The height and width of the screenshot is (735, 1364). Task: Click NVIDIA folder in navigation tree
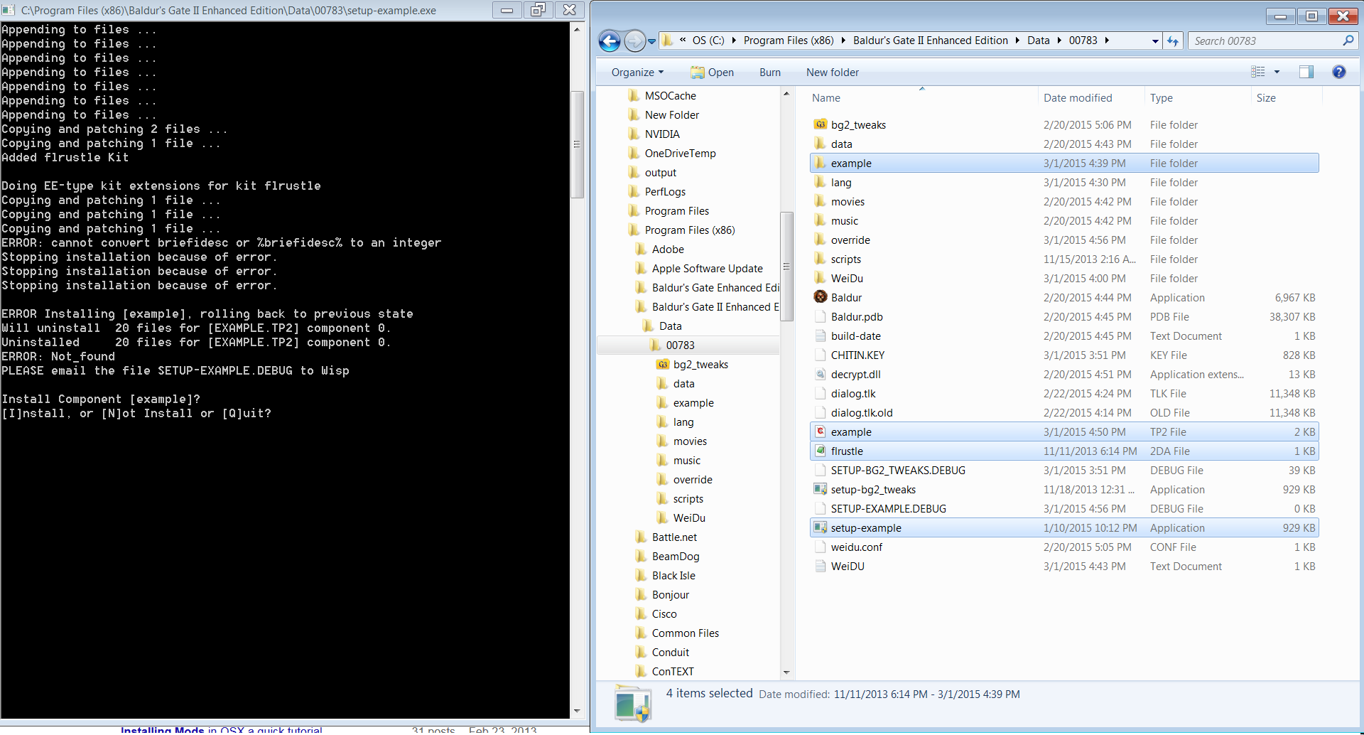[662, 134]
